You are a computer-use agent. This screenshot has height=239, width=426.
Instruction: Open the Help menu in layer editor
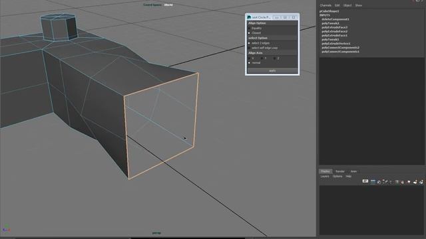point(349,177)
